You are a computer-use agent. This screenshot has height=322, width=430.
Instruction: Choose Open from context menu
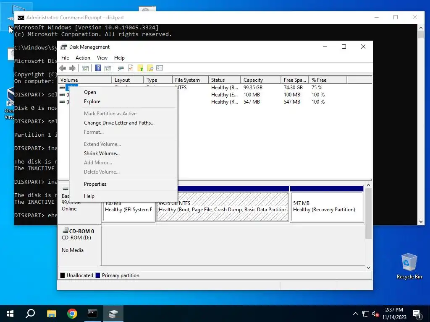pos(123,92)
